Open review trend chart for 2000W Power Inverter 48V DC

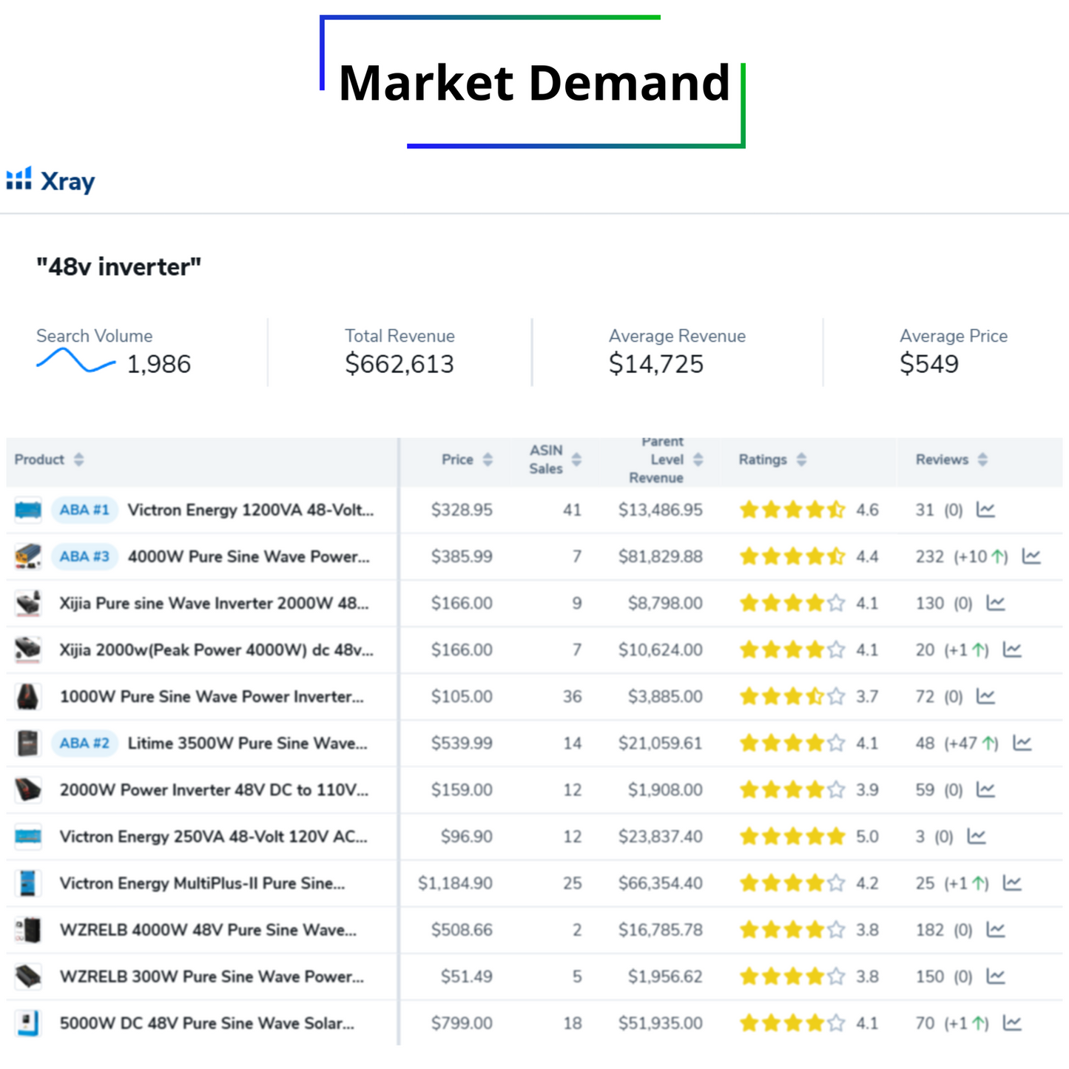coord(985,789)
